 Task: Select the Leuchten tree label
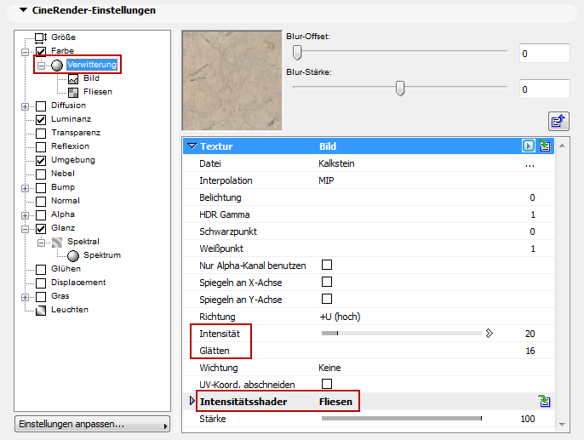70,309
